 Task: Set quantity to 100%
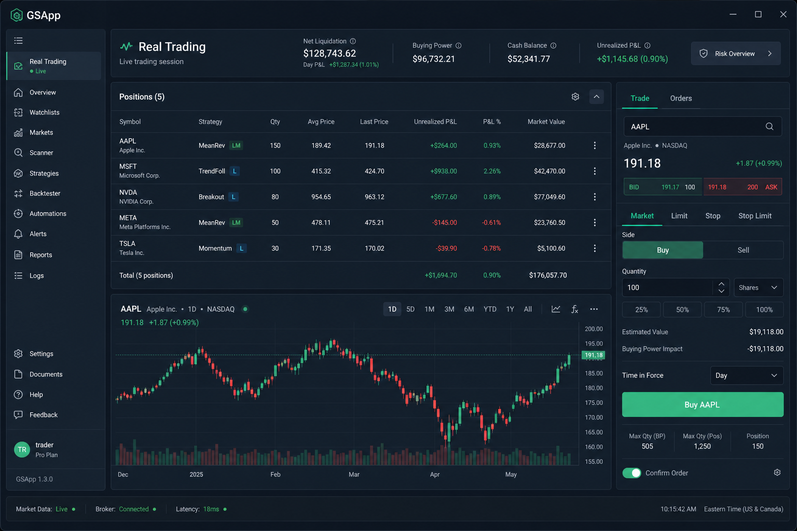coord(764,310)
